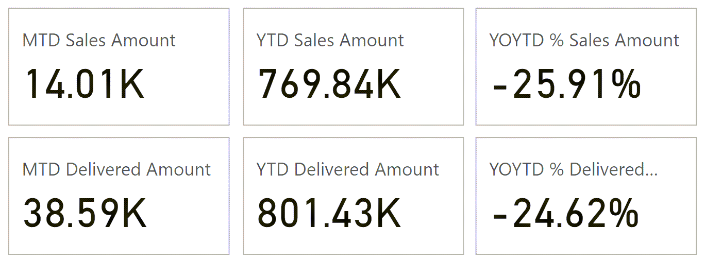Select the MTD Delivered Amount card
The width and height of the screenshot is (705, 262).
119,196
